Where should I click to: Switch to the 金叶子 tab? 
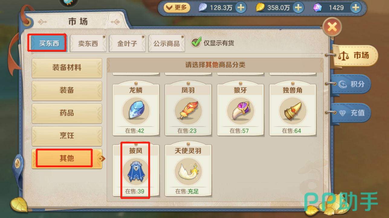[x=127, y=43]
